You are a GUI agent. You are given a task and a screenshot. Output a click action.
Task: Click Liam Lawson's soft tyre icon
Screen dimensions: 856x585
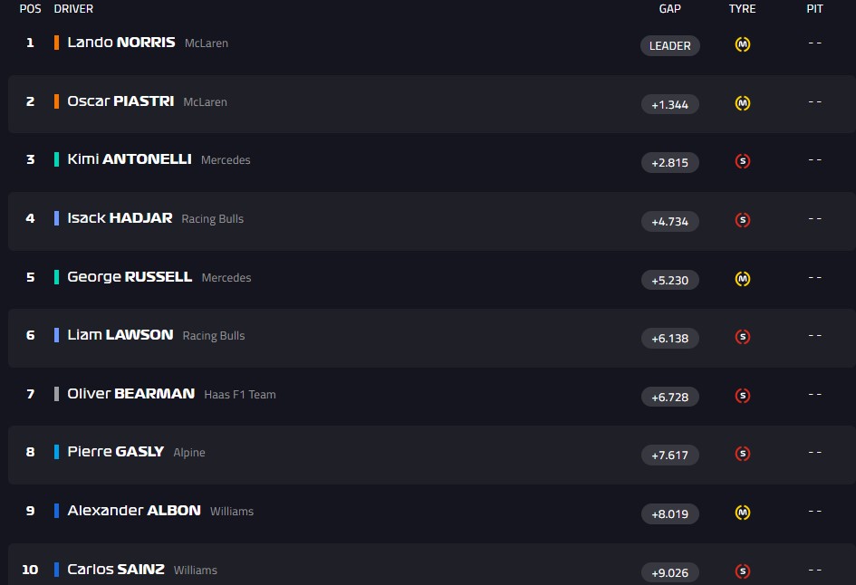743,337
